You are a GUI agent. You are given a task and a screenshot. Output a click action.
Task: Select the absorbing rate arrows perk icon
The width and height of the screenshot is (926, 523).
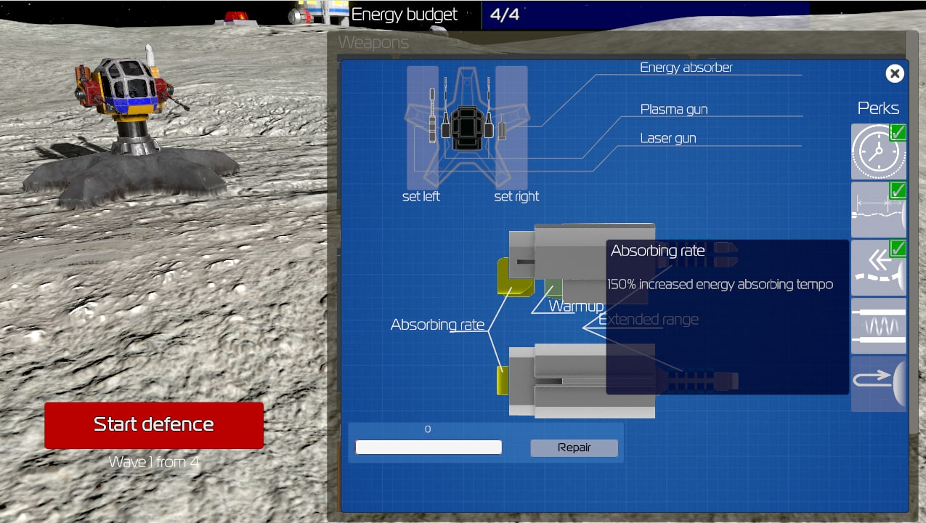tap(879, 267)
